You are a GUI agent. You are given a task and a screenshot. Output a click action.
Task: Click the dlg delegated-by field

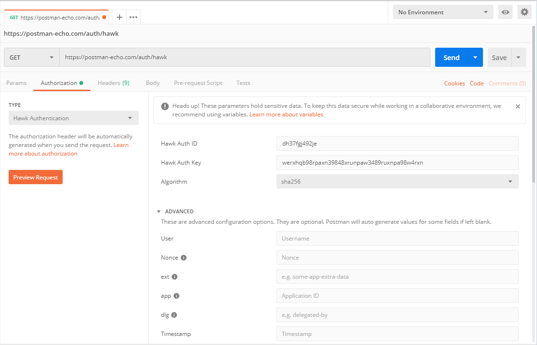(397, 315)
